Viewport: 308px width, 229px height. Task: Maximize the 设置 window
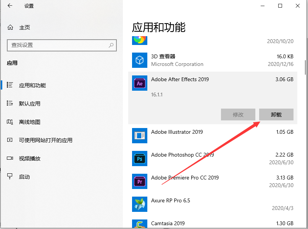(x=280, y=6)
